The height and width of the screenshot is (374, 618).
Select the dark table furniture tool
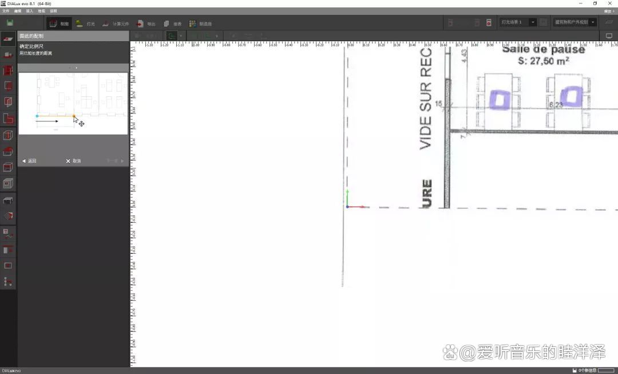pyautogui.click(x=8, y=200)
